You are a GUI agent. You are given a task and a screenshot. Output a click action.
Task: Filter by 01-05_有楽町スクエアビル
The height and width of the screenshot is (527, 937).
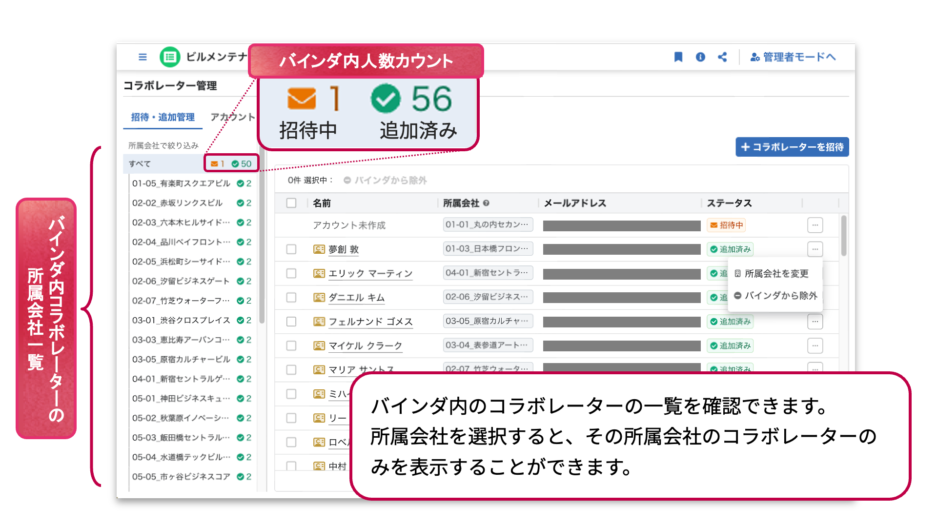192,183
